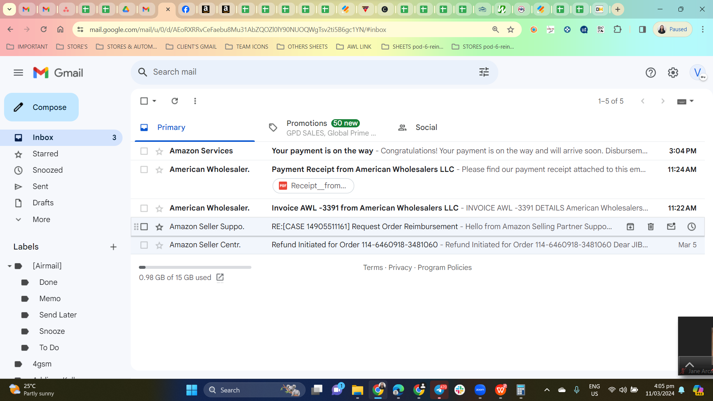Open the Google account avatar
Viewport: 713px width, 401px height.
point(697,73)
